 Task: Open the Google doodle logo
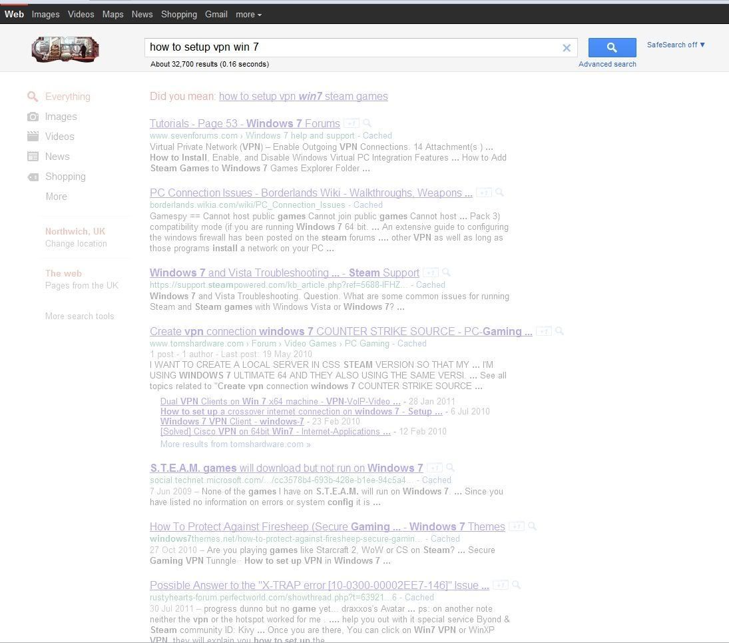(65, 49)
